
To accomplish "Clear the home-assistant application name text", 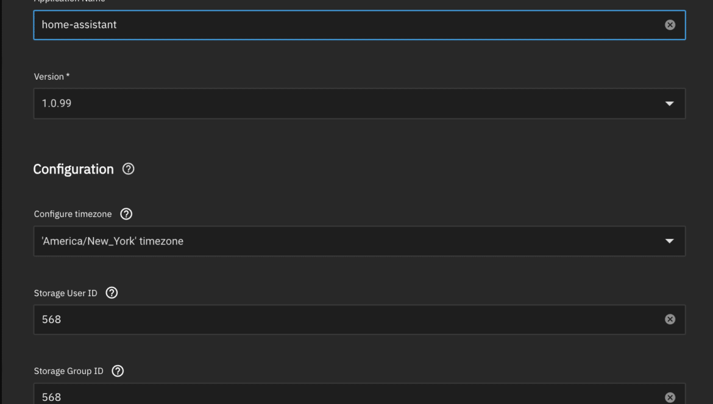I will 670,25.
